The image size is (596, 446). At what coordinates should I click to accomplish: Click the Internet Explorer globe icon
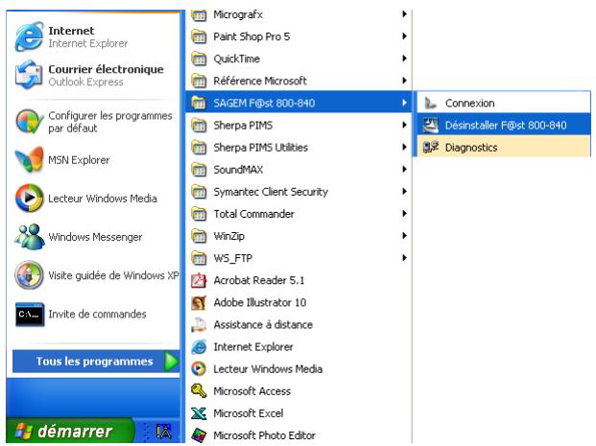click(29, 36)
